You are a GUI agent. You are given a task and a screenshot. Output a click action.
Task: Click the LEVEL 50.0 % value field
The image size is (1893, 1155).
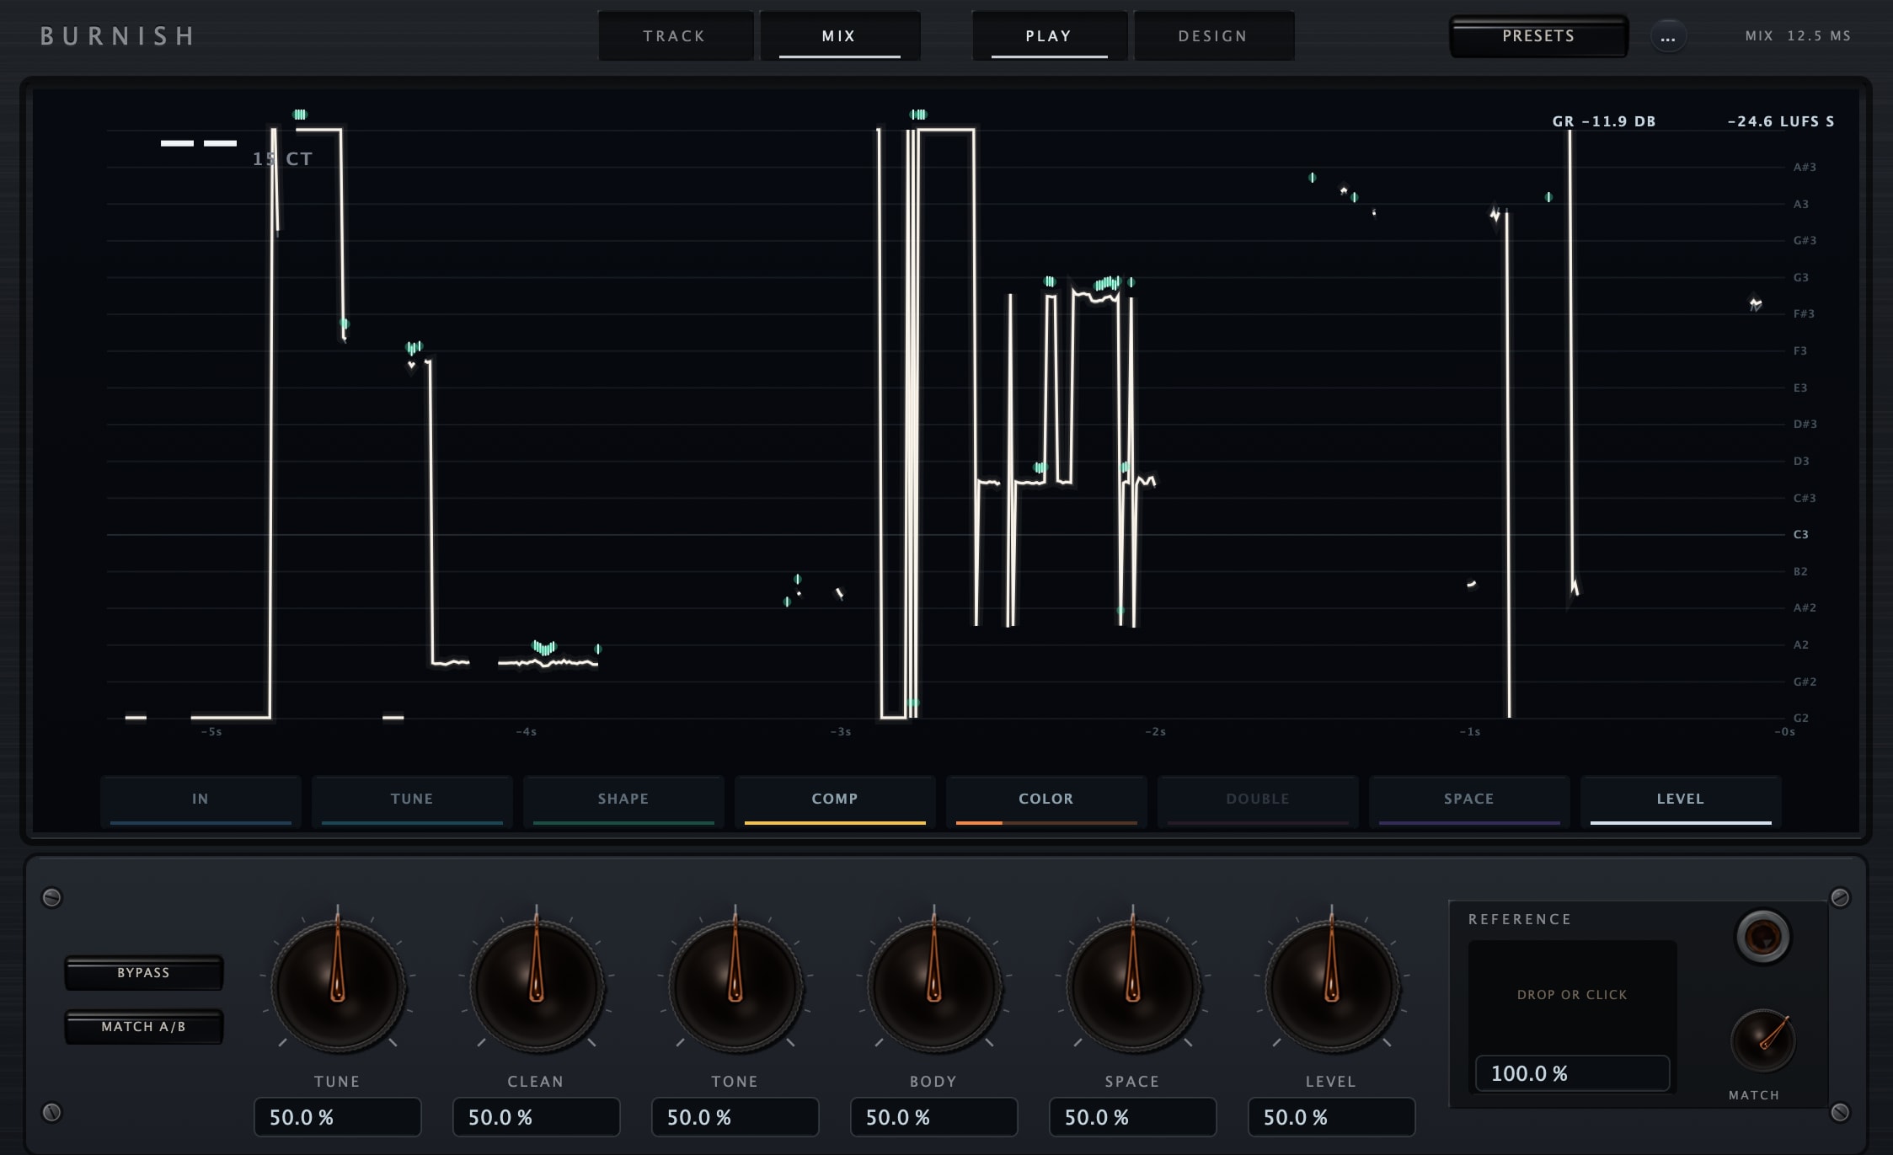1331,1117
